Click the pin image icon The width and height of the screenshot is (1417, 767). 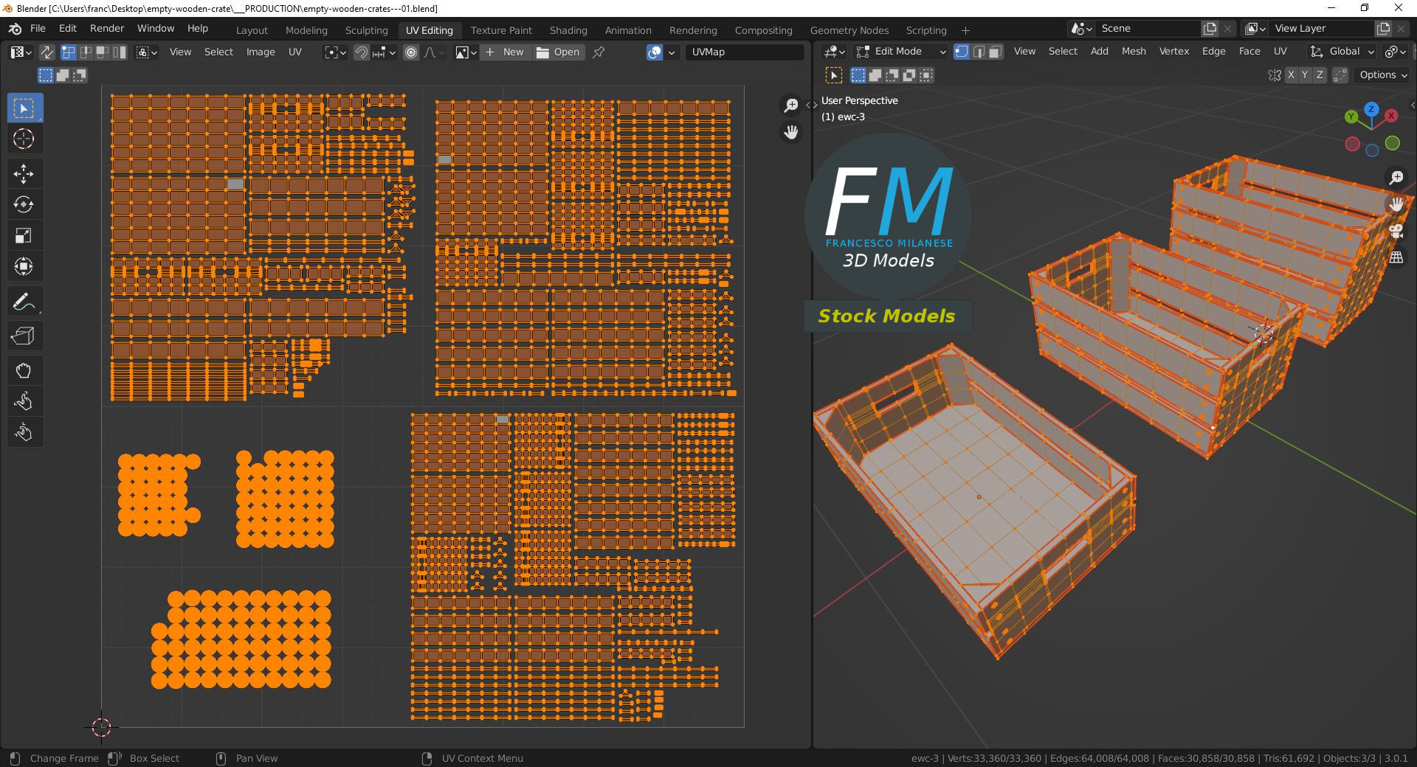[x=599, y=52]
